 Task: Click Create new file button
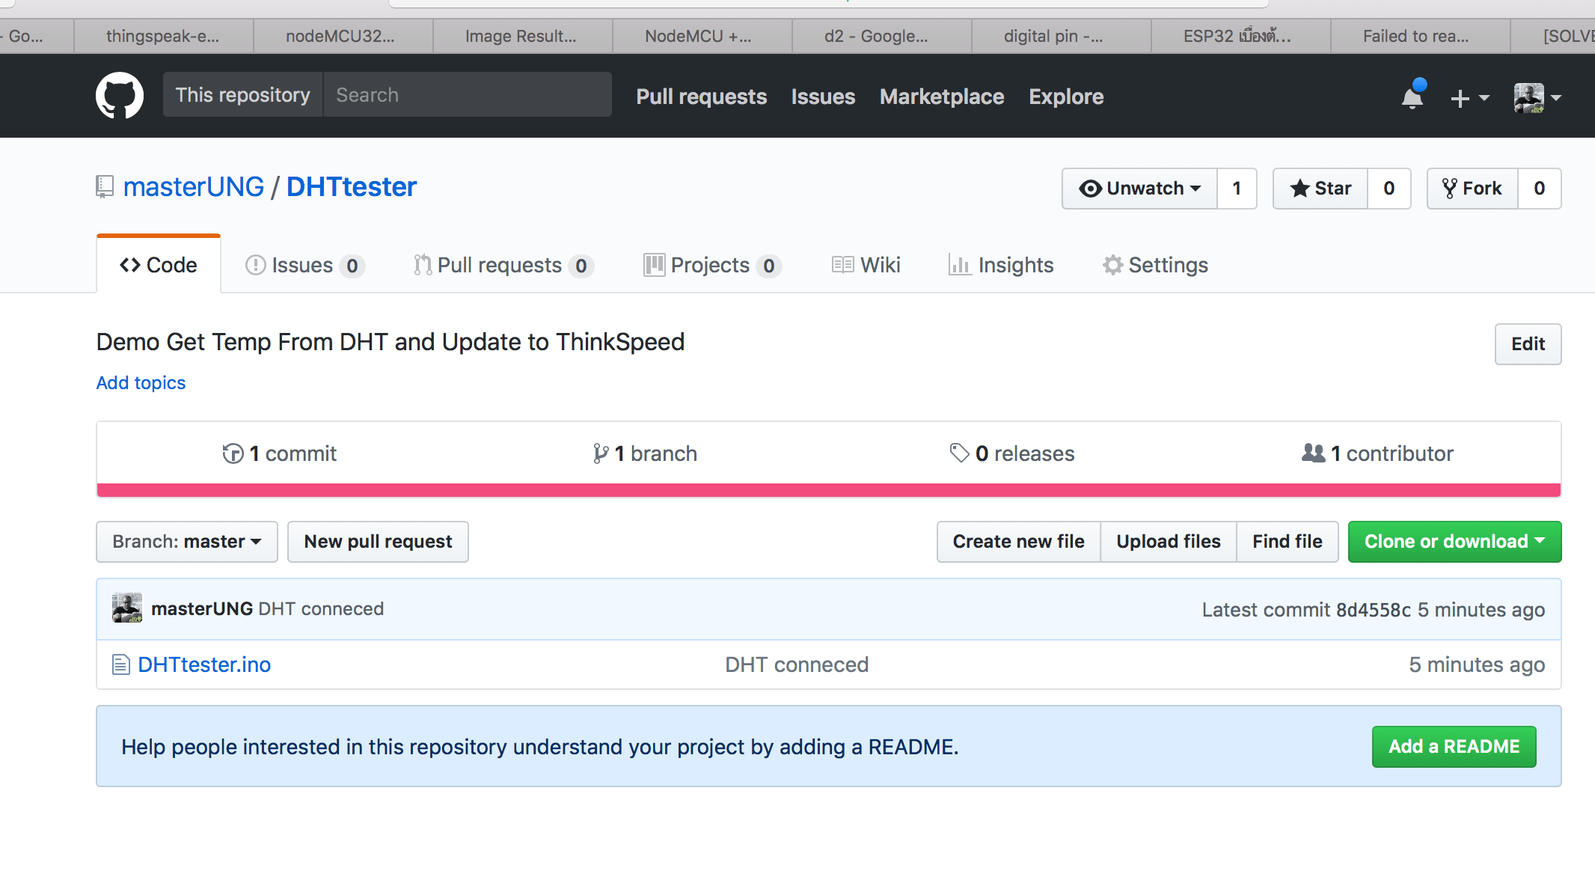pyautogui.click(x=1018, y=542)
